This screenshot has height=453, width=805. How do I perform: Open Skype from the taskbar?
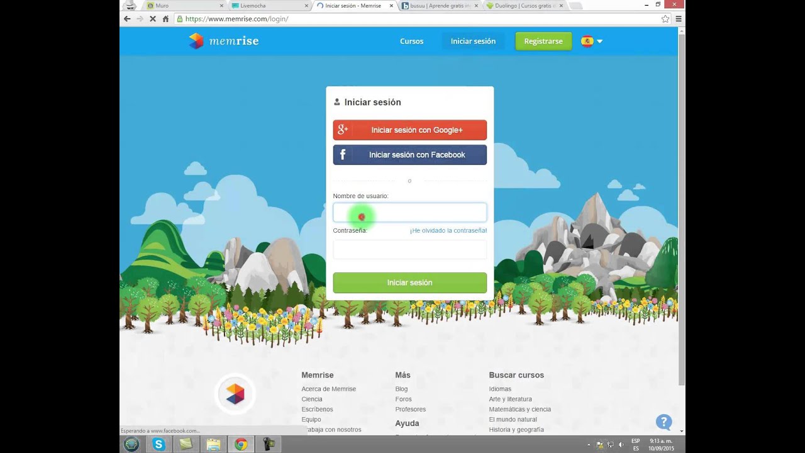(158, 444)
